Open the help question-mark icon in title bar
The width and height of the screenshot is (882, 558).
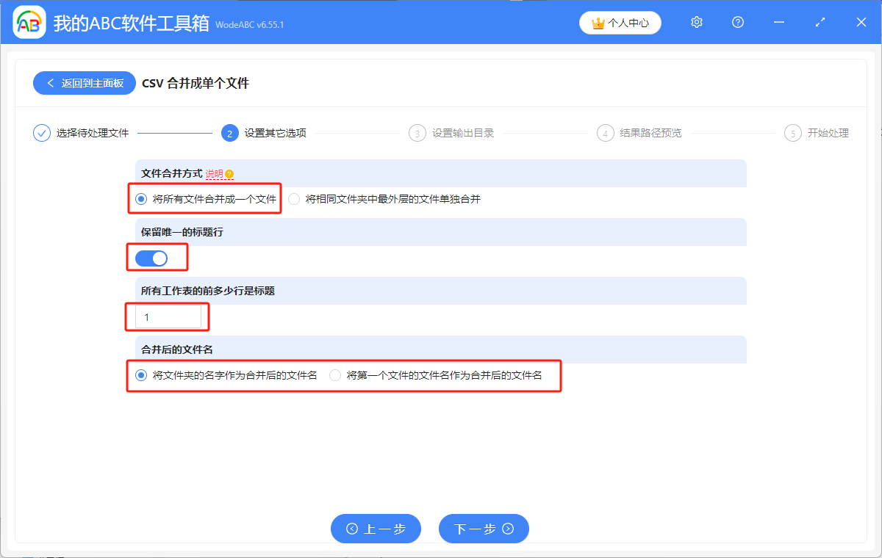tap(737, 22)
